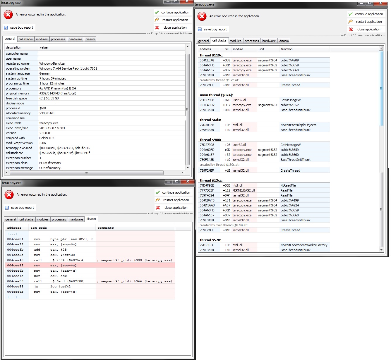Select the 'compiled with' Delphi XE2 row
The width and height of the screenshot is (391, 362).
click(95, 138)
